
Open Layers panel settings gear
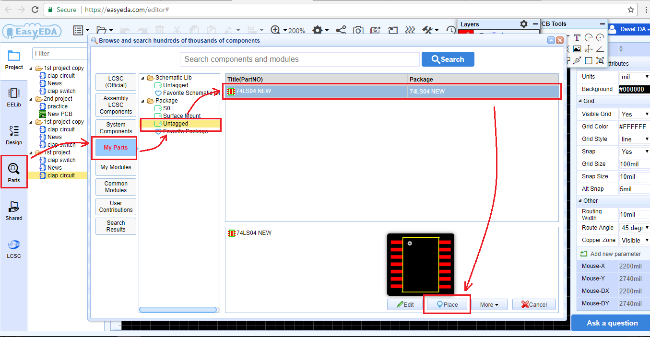[524, 24]
